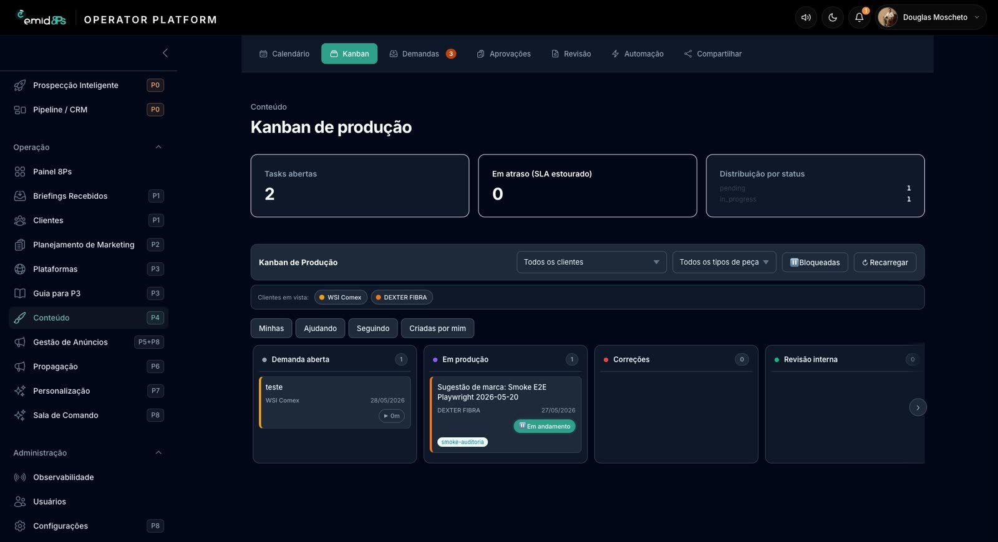Click the Briefings Recebidos inbox icon
Viewport: 998px width, 542px height.
click(x=20, y=196)
